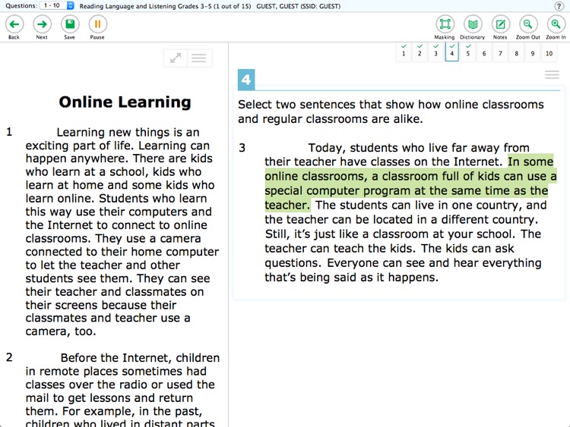Jump to question 3 tab
Image resolution: width=570 pixels, height=427 pixels.
pyautogui.click(x=435, y=52)
